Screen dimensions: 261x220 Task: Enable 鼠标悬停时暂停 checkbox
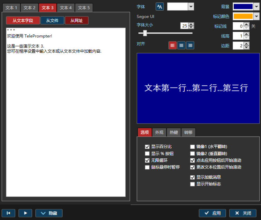tap(147, 167)
